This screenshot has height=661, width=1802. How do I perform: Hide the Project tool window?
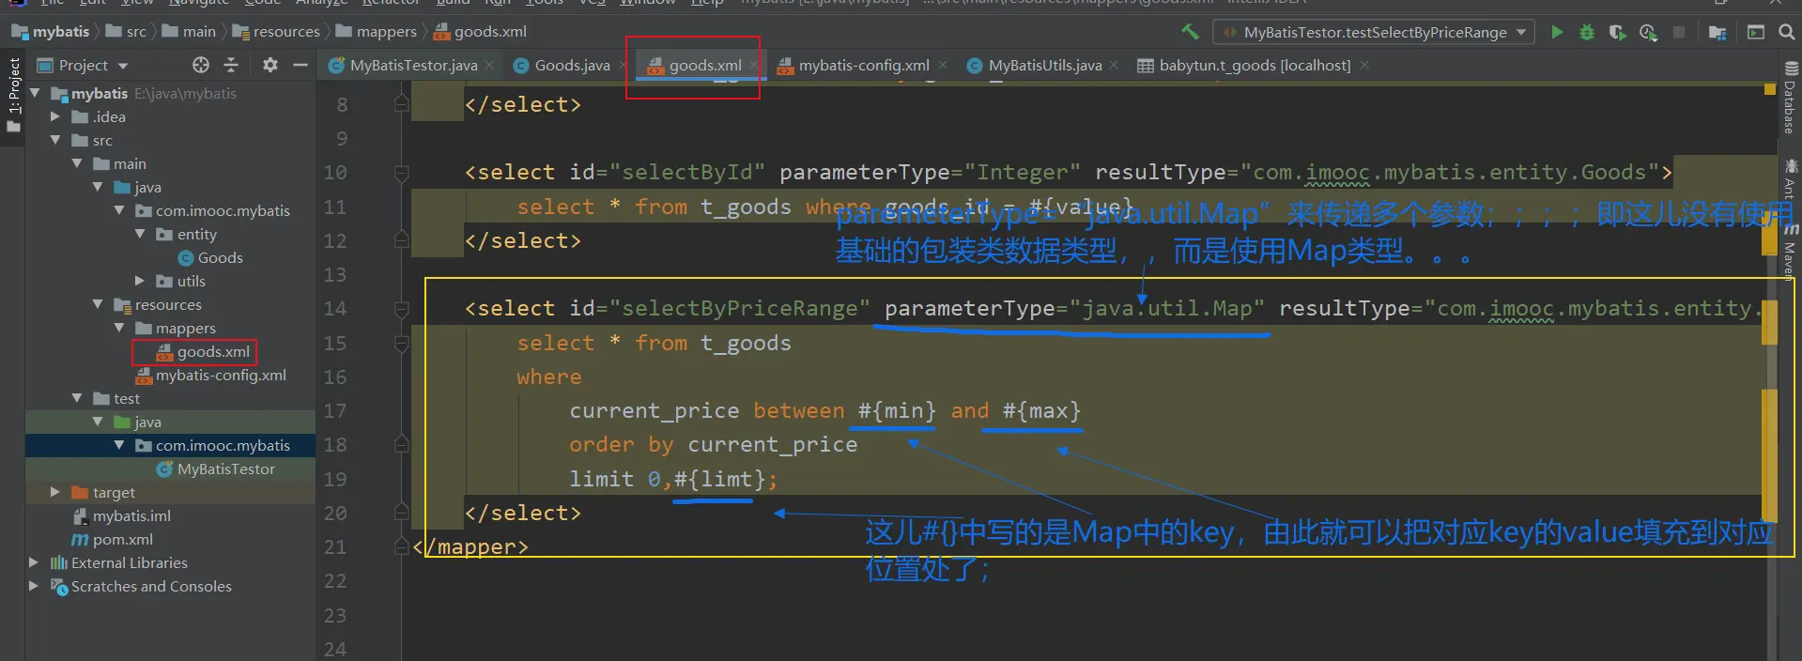300,65
